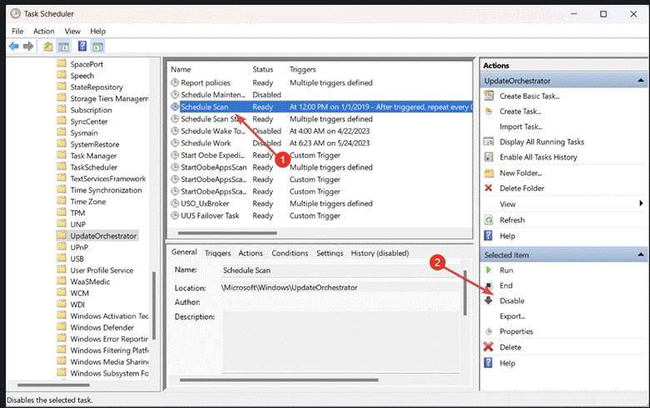The image size is (650, 408).
Task: Click the Back arrow toolbar icon
Action: (x=13, y=47)
